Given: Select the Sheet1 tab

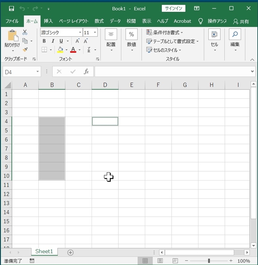Looking at the screenshot, I should 44,251.
